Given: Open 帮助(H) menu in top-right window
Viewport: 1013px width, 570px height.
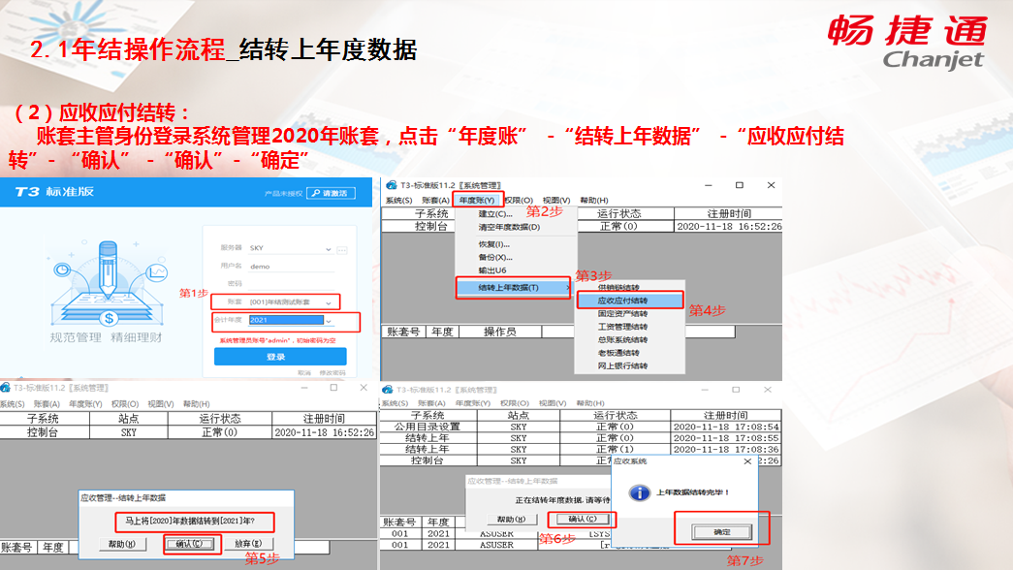Looking at the screenshot, I should pyautogui.click(x=593, y=201).
